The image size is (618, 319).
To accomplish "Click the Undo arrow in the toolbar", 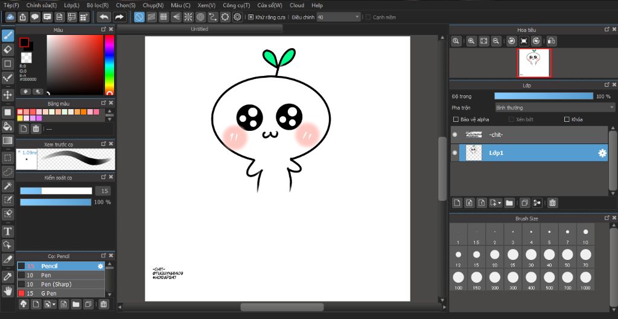I will (x=104, y=17).
